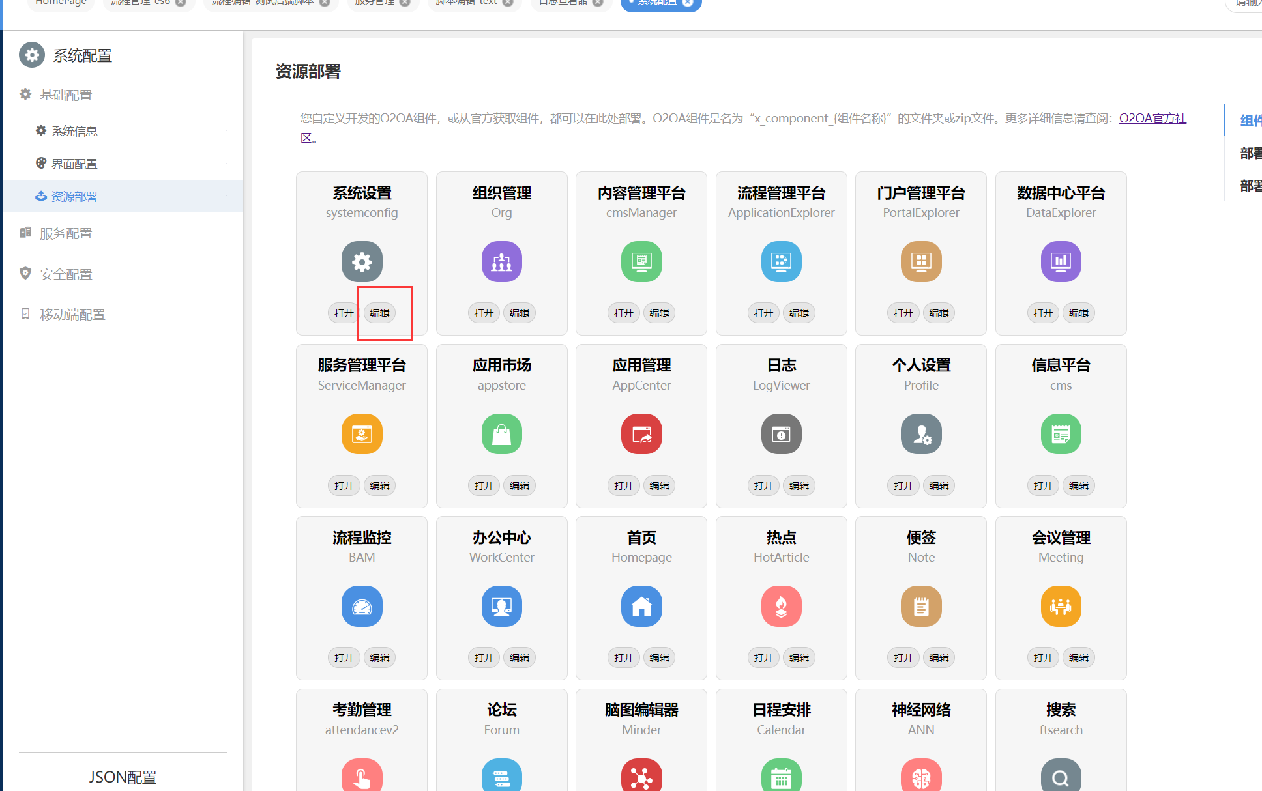Click the 会议管理 Meeting icon
Image resolution: width=1262 pixels, height=791 pixels.
click(1061, 606)
